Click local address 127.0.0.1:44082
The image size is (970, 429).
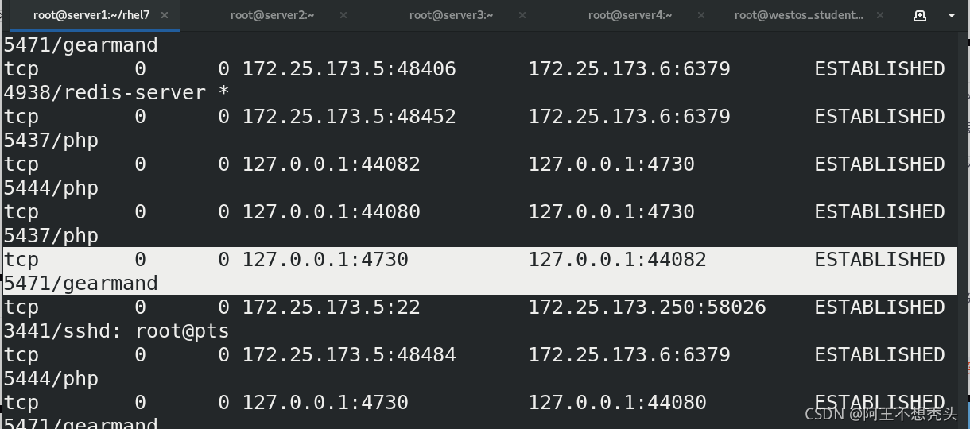(331, 164)
